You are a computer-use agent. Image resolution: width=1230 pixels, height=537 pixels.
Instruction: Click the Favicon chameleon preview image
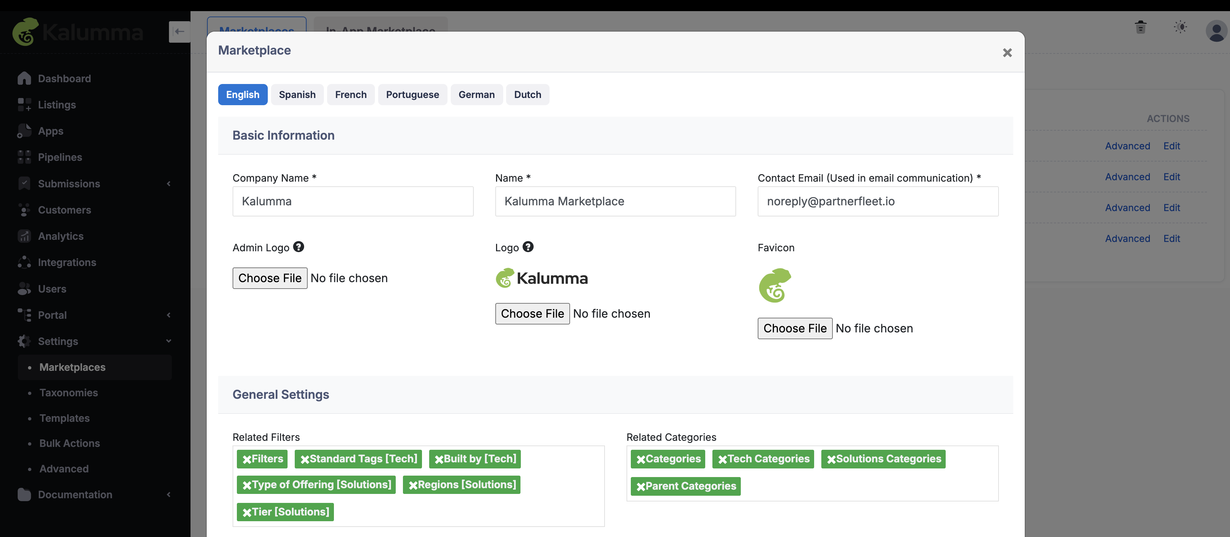pyautogui.click(x=775, y=285)
